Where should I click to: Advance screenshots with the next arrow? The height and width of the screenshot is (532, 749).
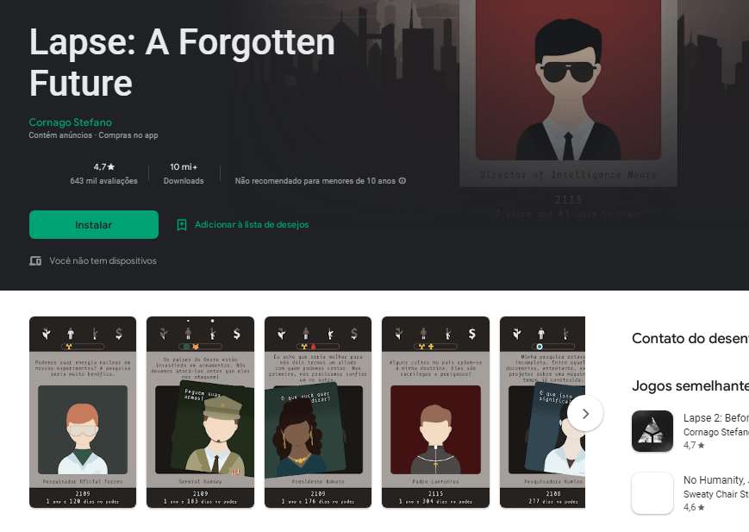pos(585,414)
